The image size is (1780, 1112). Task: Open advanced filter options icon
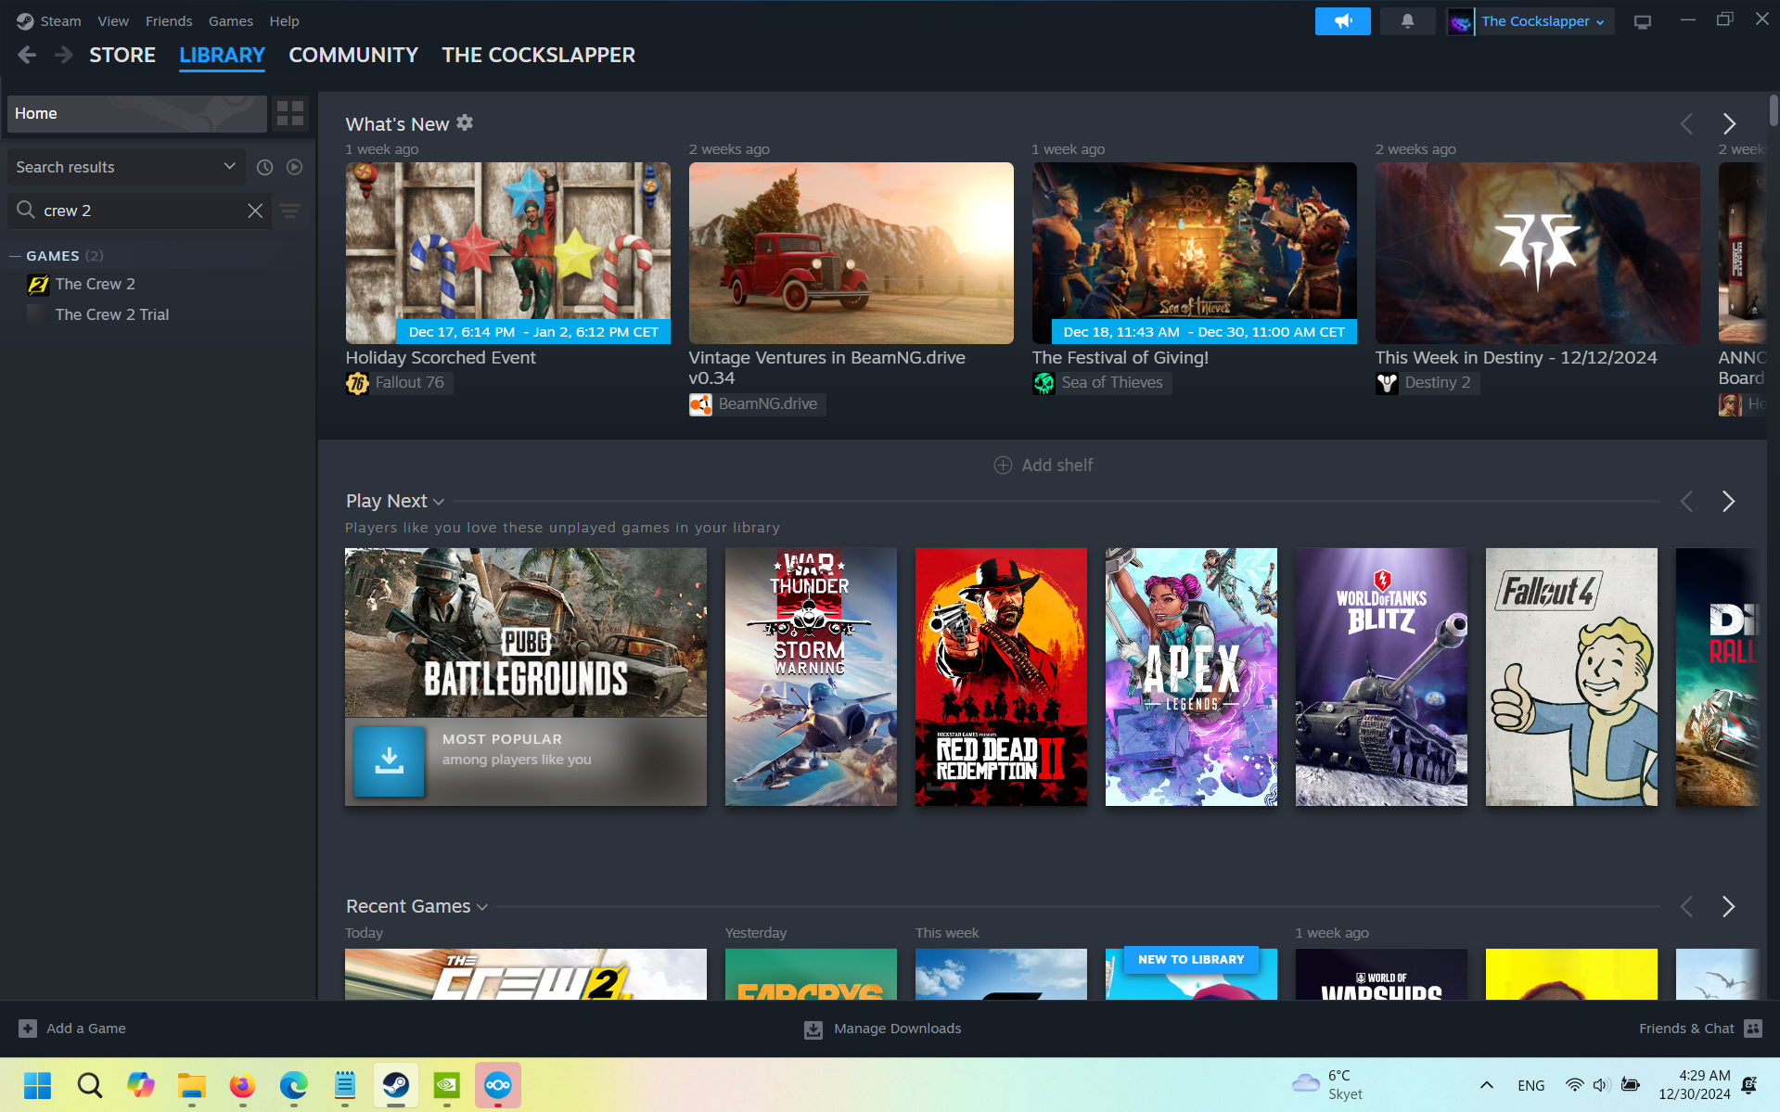coord(290,211)
